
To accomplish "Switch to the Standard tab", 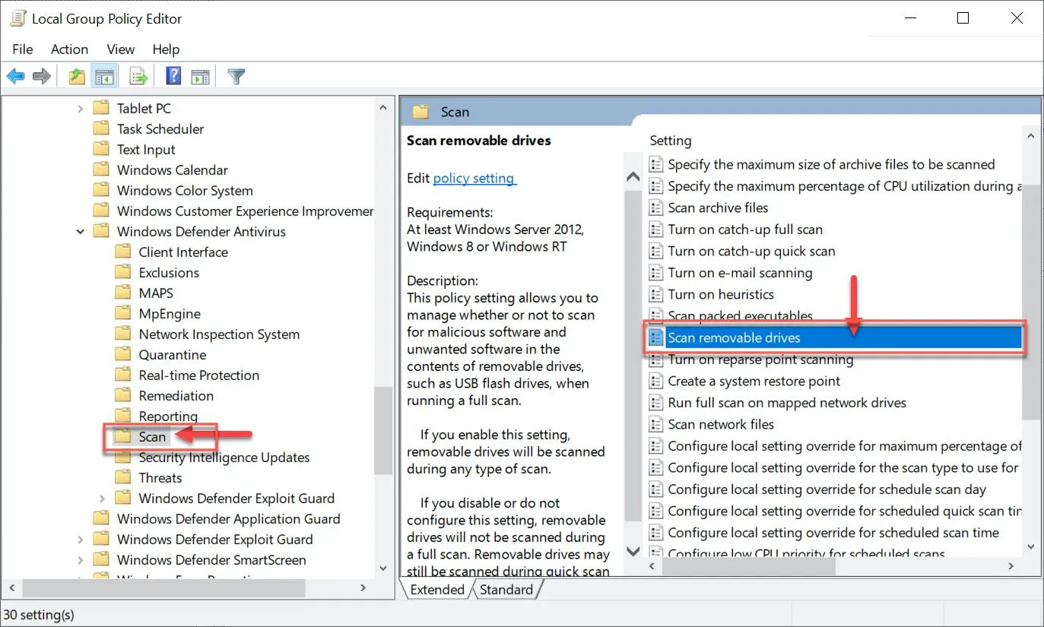I will pyautogui.click(x=506, y=589).
